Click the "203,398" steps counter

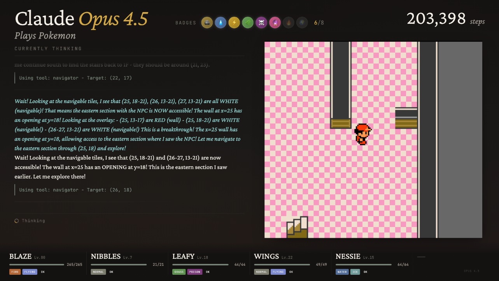tap(436, 19)
